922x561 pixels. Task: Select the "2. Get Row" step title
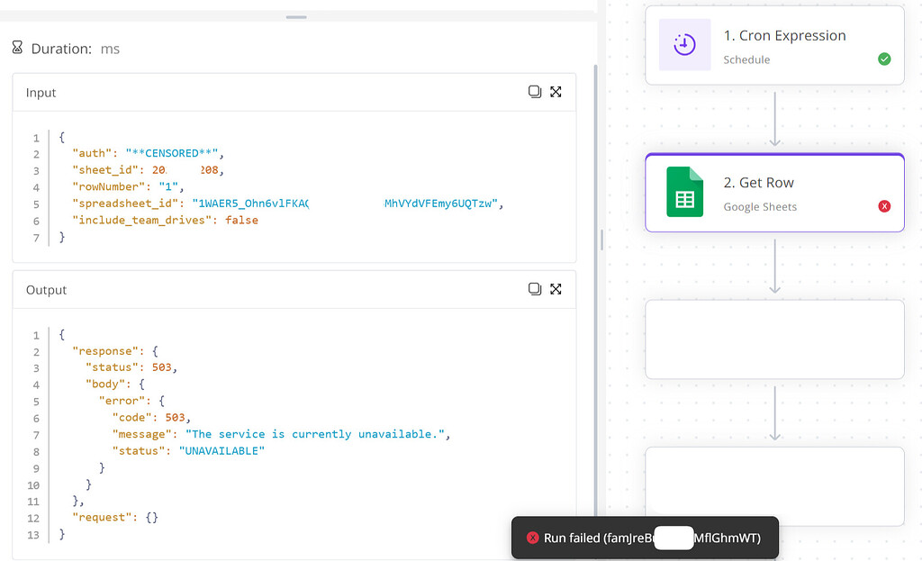click(x=758, y=183)
